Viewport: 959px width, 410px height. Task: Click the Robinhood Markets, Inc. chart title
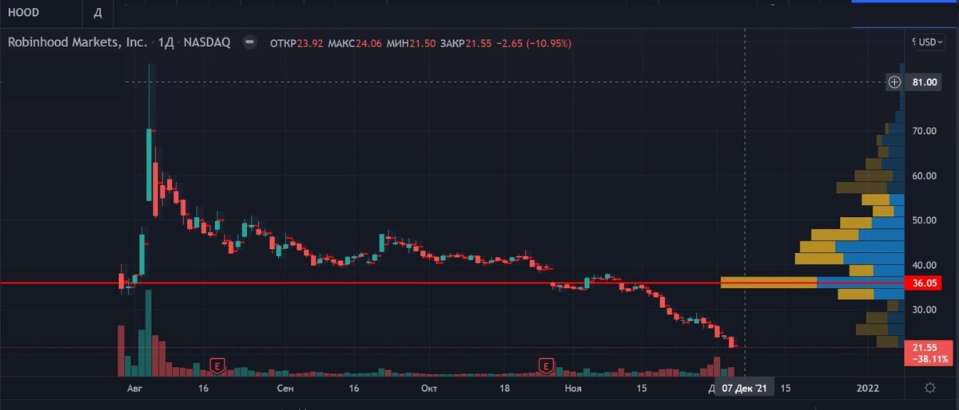[x=78, y=43]
